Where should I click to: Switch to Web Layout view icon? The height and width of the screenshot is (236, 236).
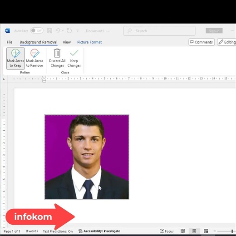click(x=206, y=231)
